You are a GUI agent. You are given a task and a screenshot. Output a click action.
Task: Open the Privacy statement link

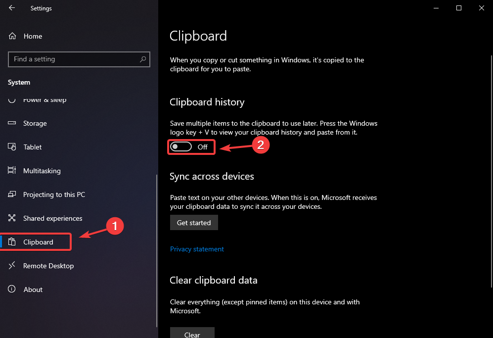197,249
